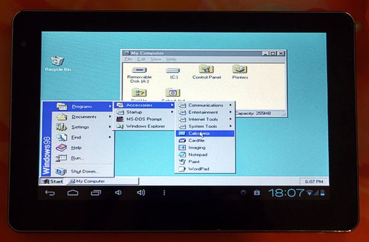Image resolution: width=369 pixels, height=242 pixels.
Task: Tap the Android back arrow icon
Action: [50, 193]
